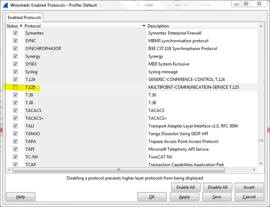Click the Symantec Enterprise Firewall description

click(175, 33)
